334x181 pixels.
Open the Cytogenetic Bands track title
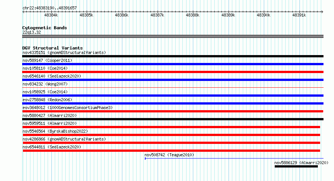(x=45, y=28)
